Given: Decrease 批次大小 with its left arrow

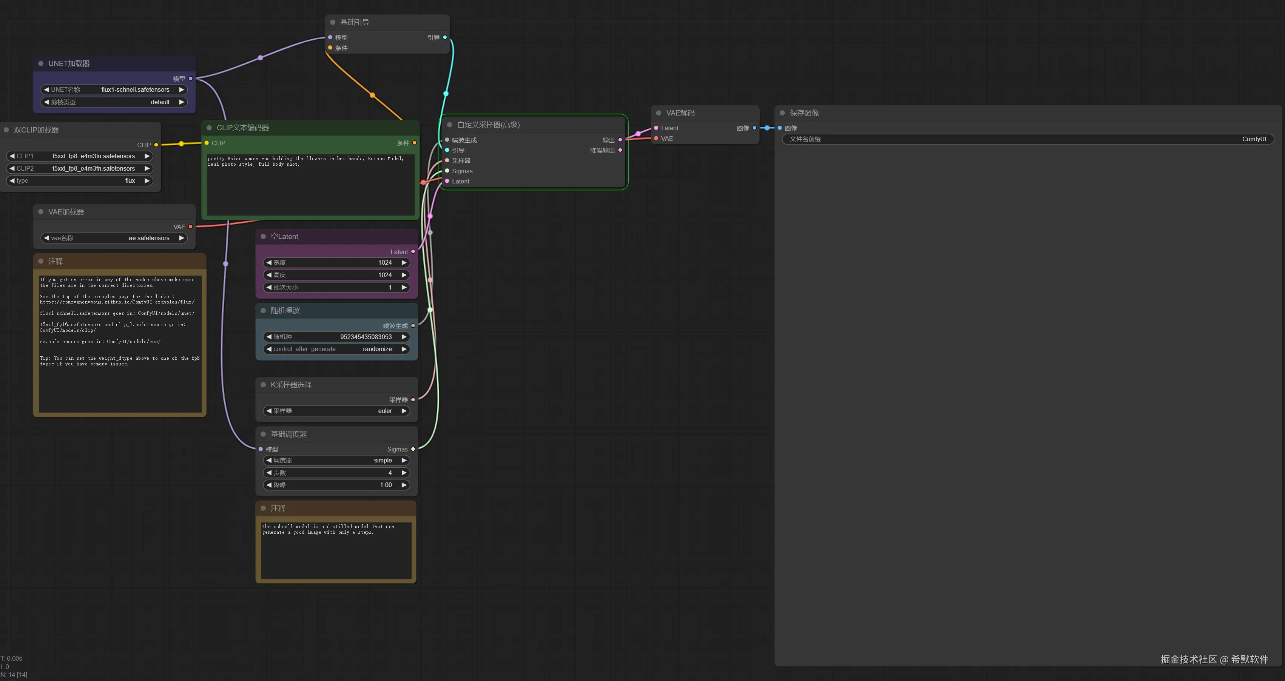Looking at the screenshot, I should [269, 287].
